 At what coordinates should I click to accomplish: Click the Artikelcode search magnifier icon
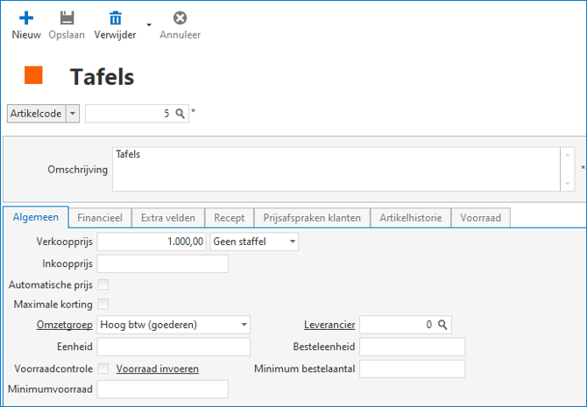pyautogui.click(x=180, y=113)
